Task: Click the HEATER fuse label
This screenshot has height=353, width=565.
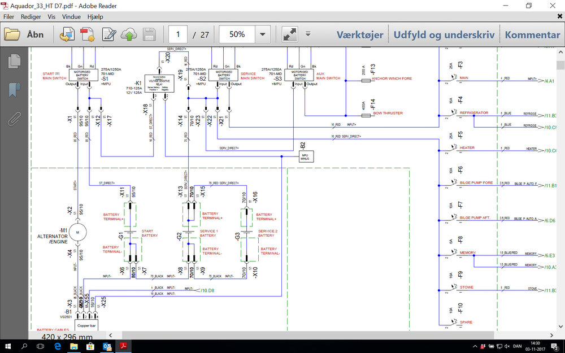Action: click(x=467, y=147)
